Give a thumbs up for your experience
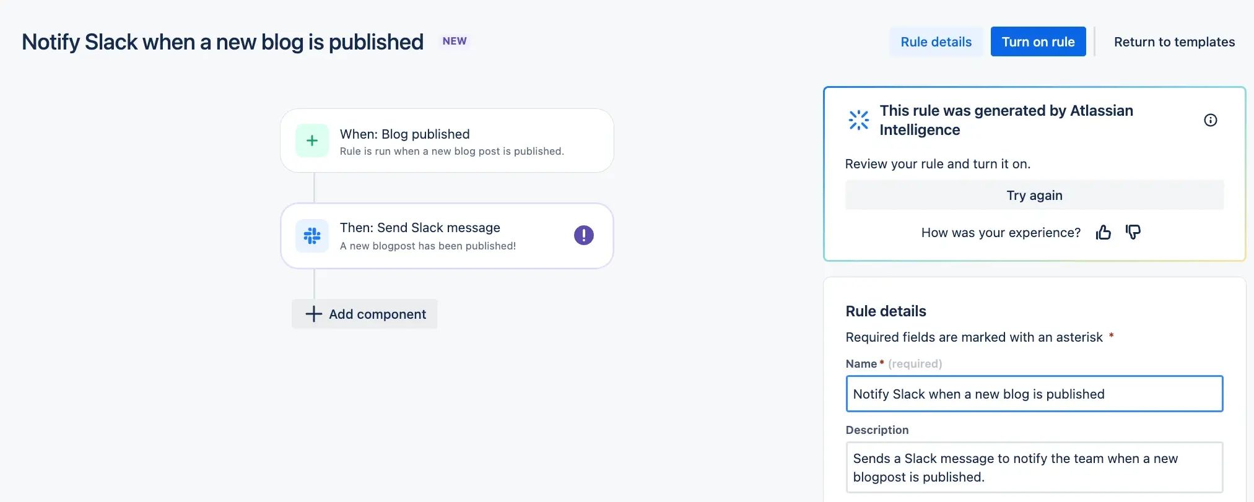This screenshot has height=502, width=1254. [1104, 232]
